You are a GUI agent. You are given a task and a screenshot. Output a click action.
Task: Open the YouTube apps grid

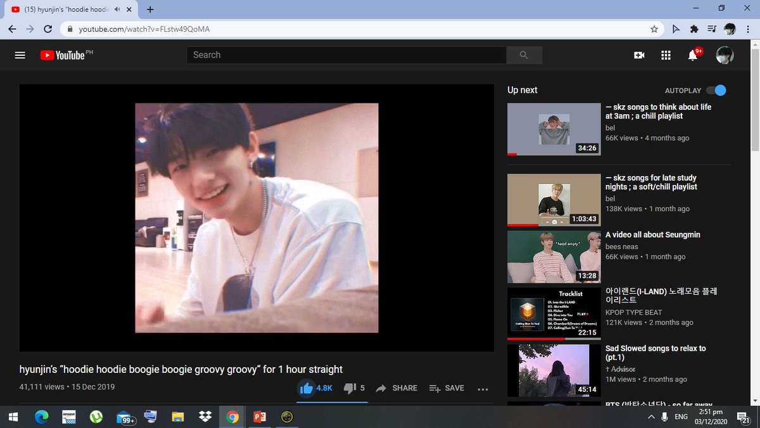(666, 55)
